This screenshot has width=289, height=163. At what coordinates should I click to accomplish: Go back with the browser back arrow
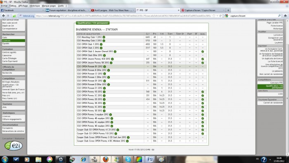point(3,16)
